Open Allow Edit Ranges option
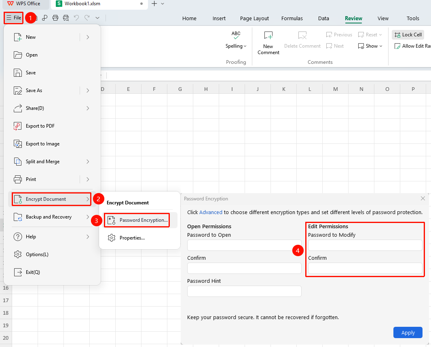The width and height of the screenshot is (431, 347). pos(412,46)
